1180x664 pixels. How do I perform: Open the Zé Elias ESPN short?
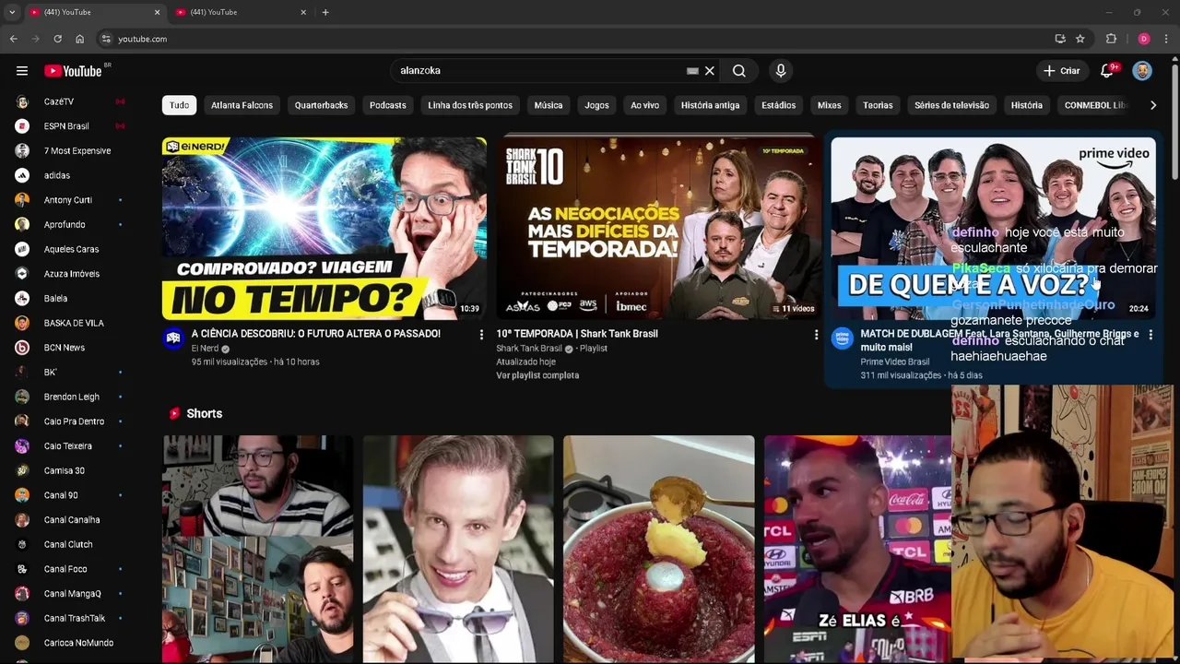pos(857,550)
